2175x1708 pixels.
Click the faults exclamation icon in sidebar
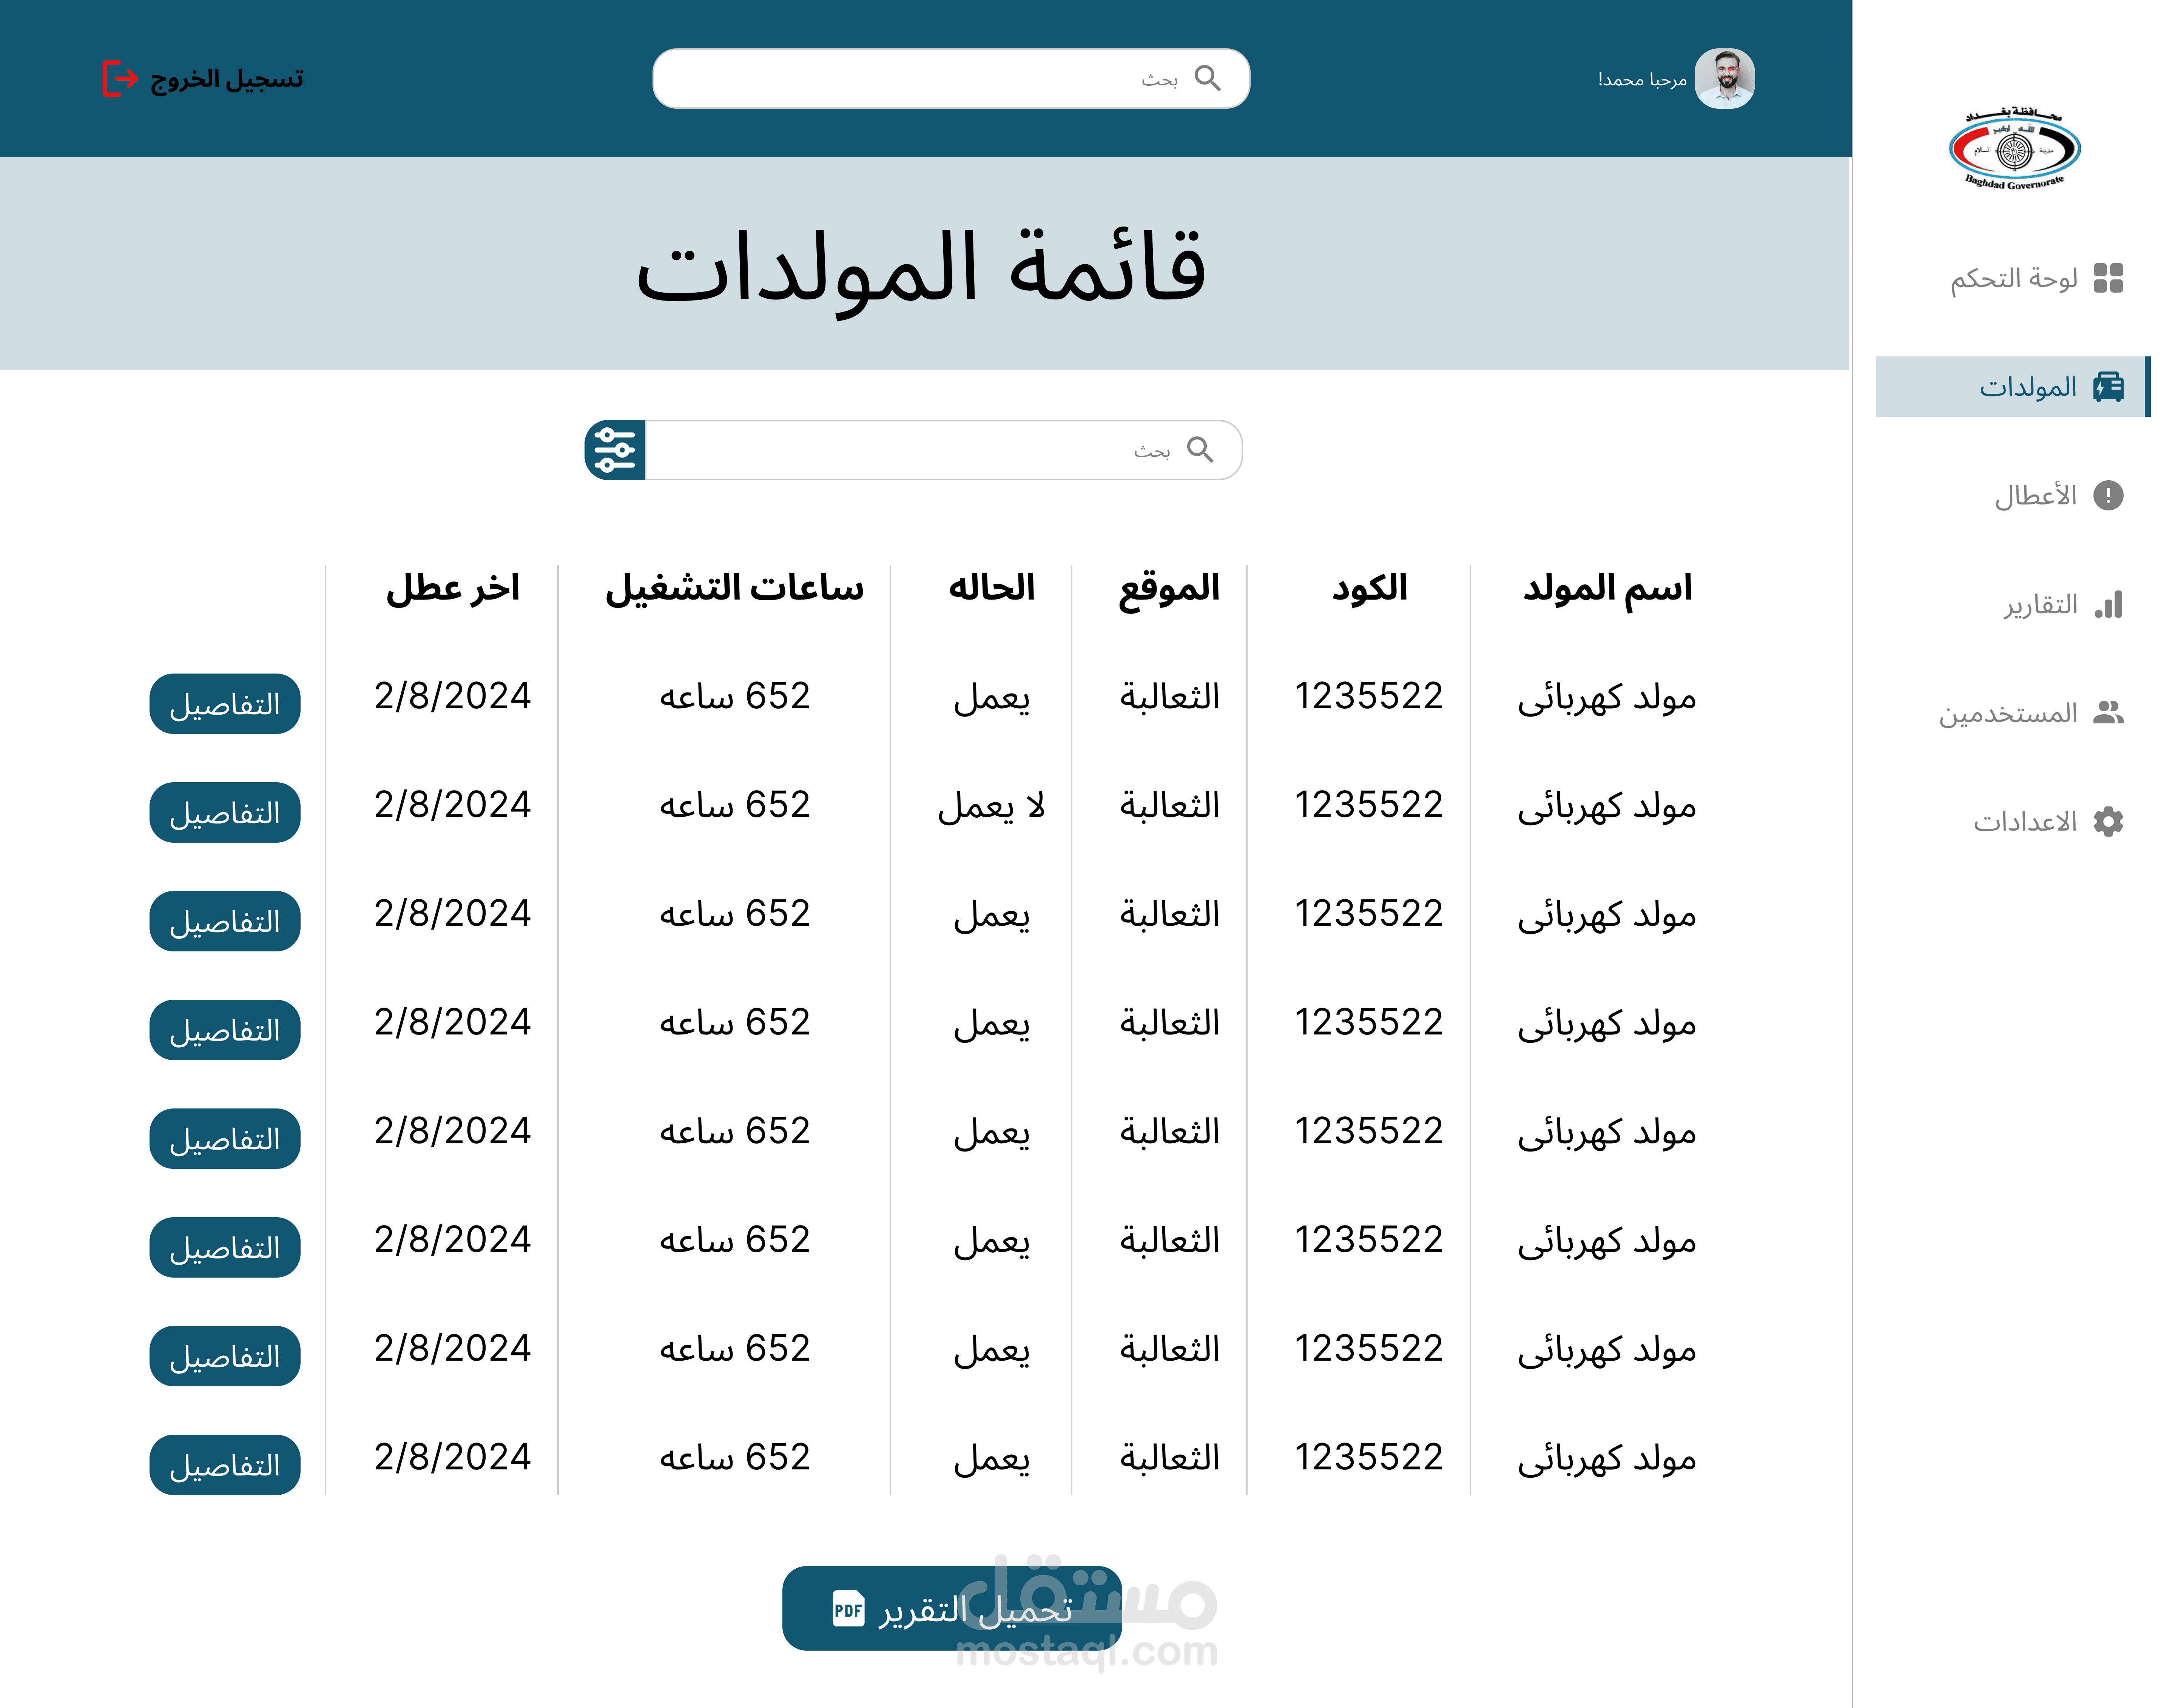tap(2108, 495)
